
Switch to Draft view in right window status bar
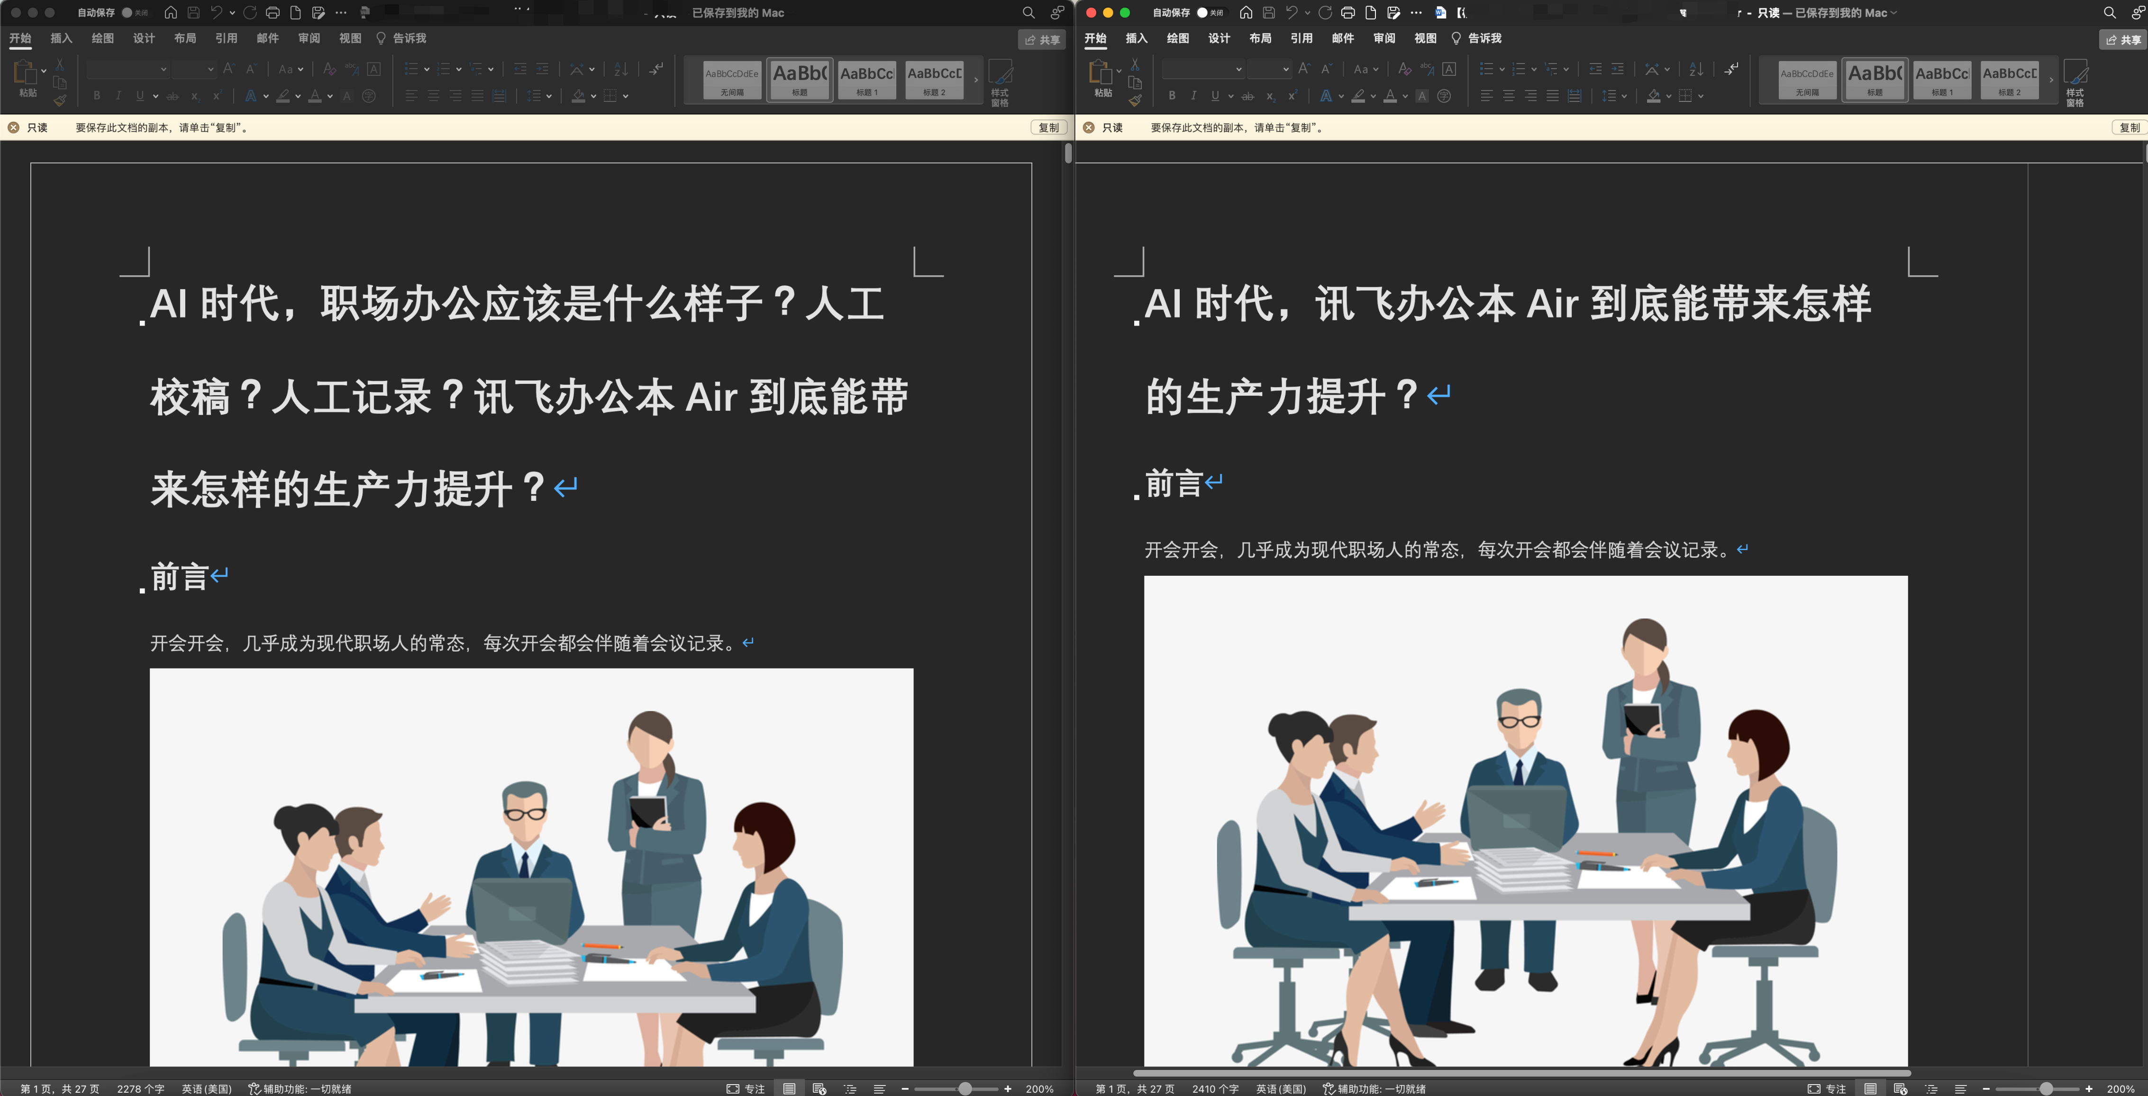[1960, 1088]
